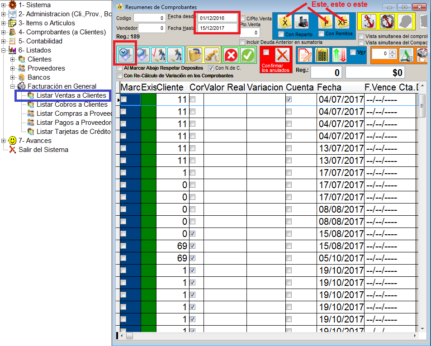Expand the 7- Avances tree node
431x346 pixels.
(x=4, y=141)
